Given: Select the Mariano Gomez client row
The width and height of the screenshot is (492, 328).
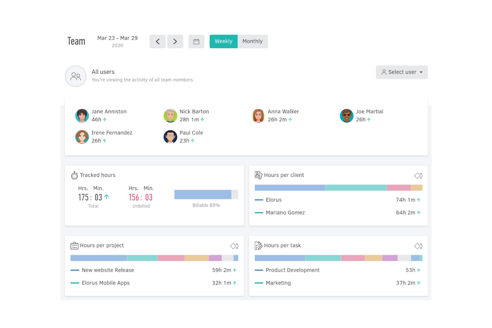Looking at the screenshot, I should 338,213.
